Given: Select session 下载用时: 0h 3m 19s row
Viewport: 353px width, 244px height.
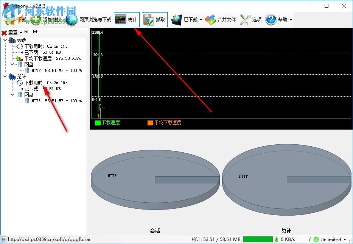Looking at the screenshot, I should (x=46, y=46).
